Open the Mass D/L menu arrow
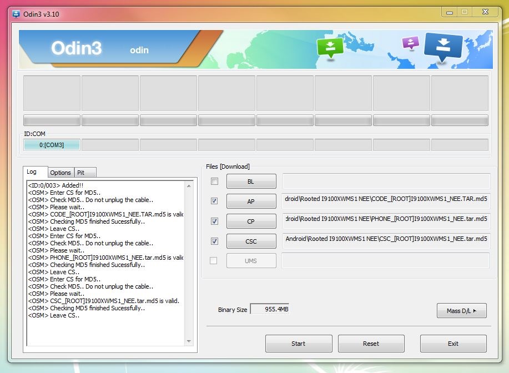509x373 pixels. (462, 311)
